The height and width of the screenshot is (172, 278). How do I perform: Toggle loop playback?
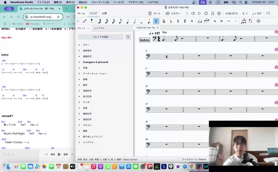point(206,13)
